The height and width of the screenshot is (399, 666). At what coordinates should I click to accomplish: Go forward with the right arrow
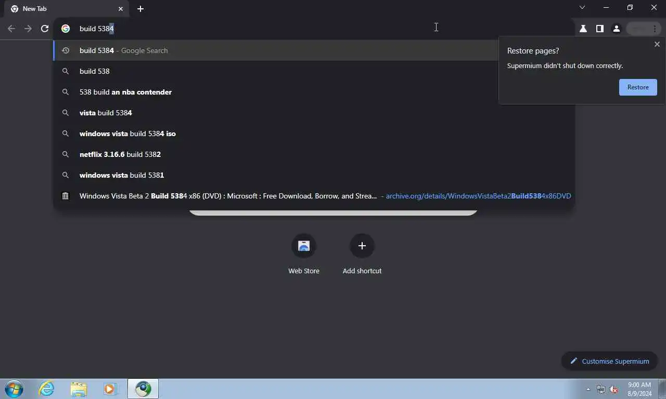pyautogui.click(x=28, y=29)
